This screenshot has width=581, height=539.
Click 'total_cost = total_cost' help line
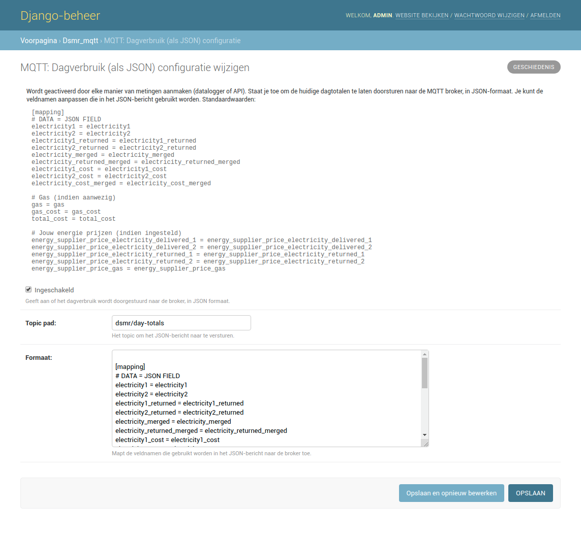tap(73, 219)
